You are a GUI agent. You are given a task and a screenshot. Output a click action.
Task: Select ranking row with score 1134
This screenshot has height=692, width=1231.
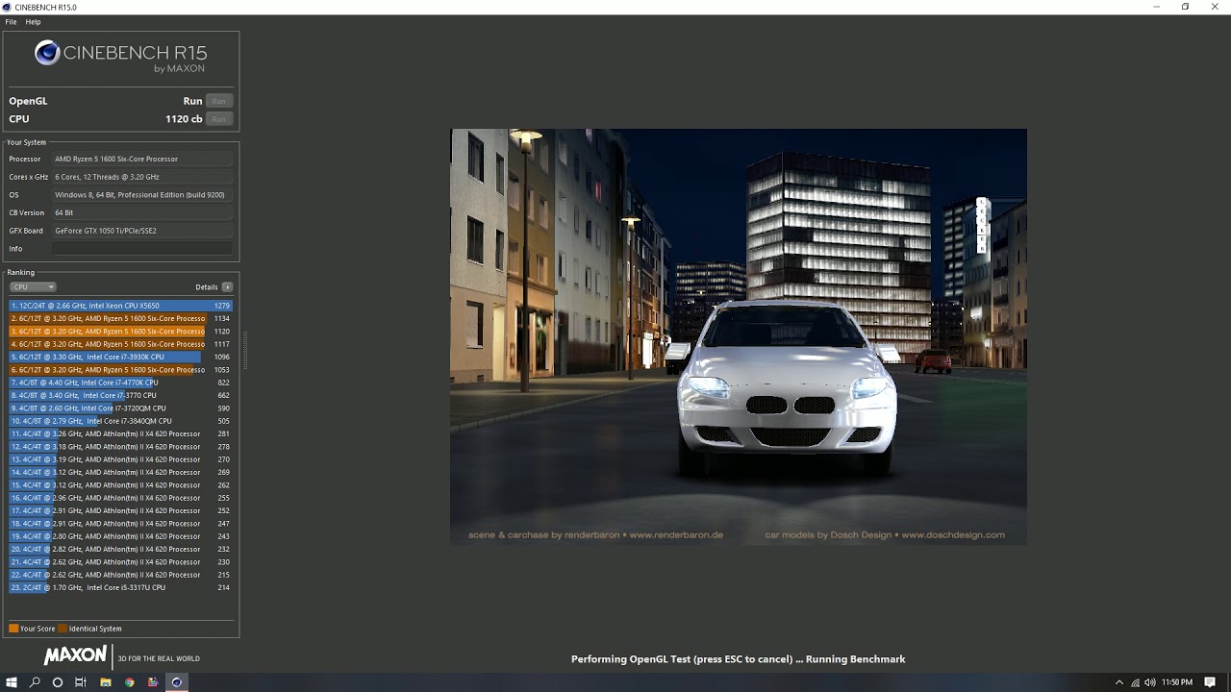(x=121, y=318)
